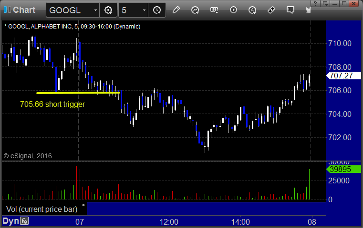Image resolution: width=363 pixels, height=228 pixels.
Task: Minimize the Chart window
Action: [x=334, y=3]
